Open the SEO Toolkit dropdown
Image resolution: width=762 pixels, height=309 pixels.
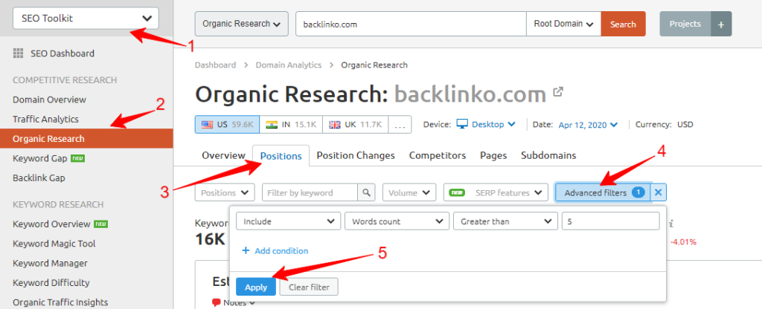pos(86,19)
